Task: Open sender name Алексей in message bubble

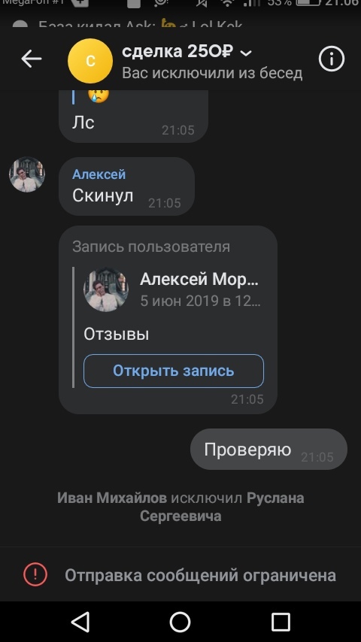Action: 99,174
